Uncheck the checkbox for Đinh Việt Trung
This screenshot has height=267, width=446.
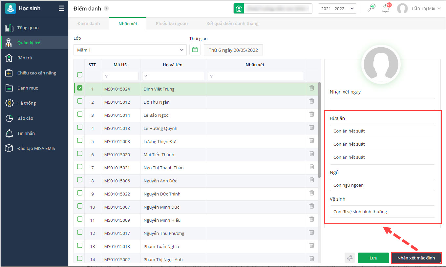coord(80,88)
